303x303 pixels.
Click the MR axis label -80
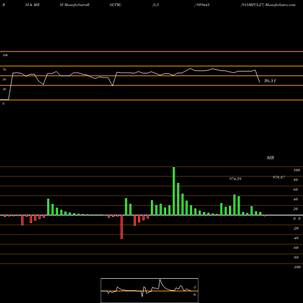tap(296, 258)
